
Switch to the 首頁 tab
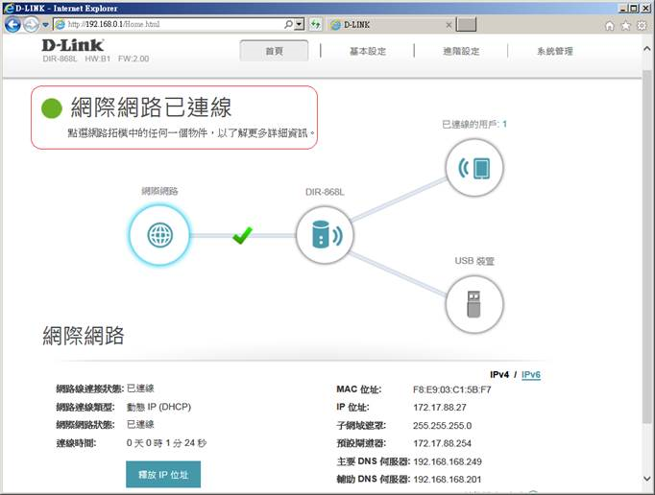pyautogui.click(x=274, y=51)
